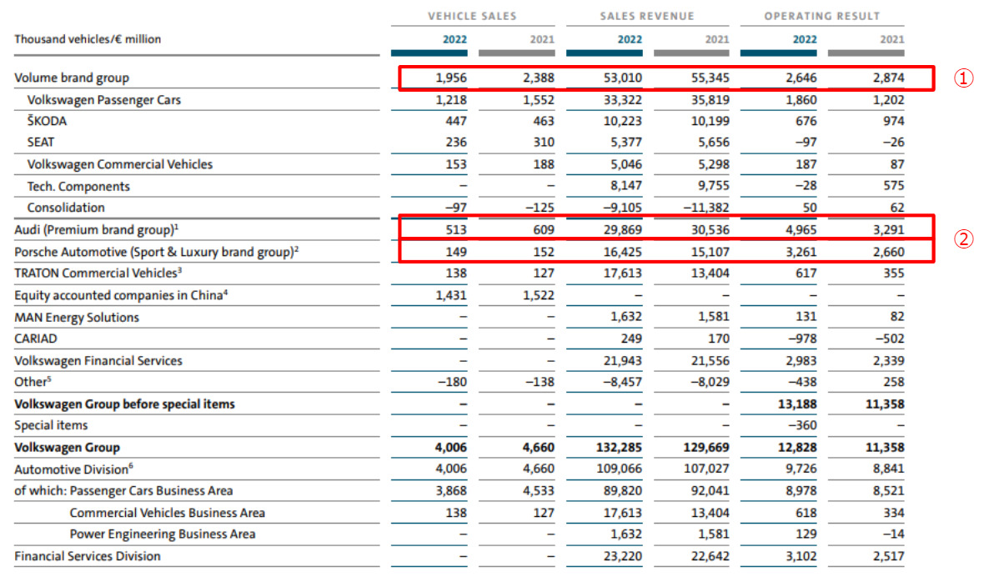The width and height of the screenshot is (1004, 582).
Task: Click CARIAD 2022 sales revenue value 249
Action: point(631,339)
